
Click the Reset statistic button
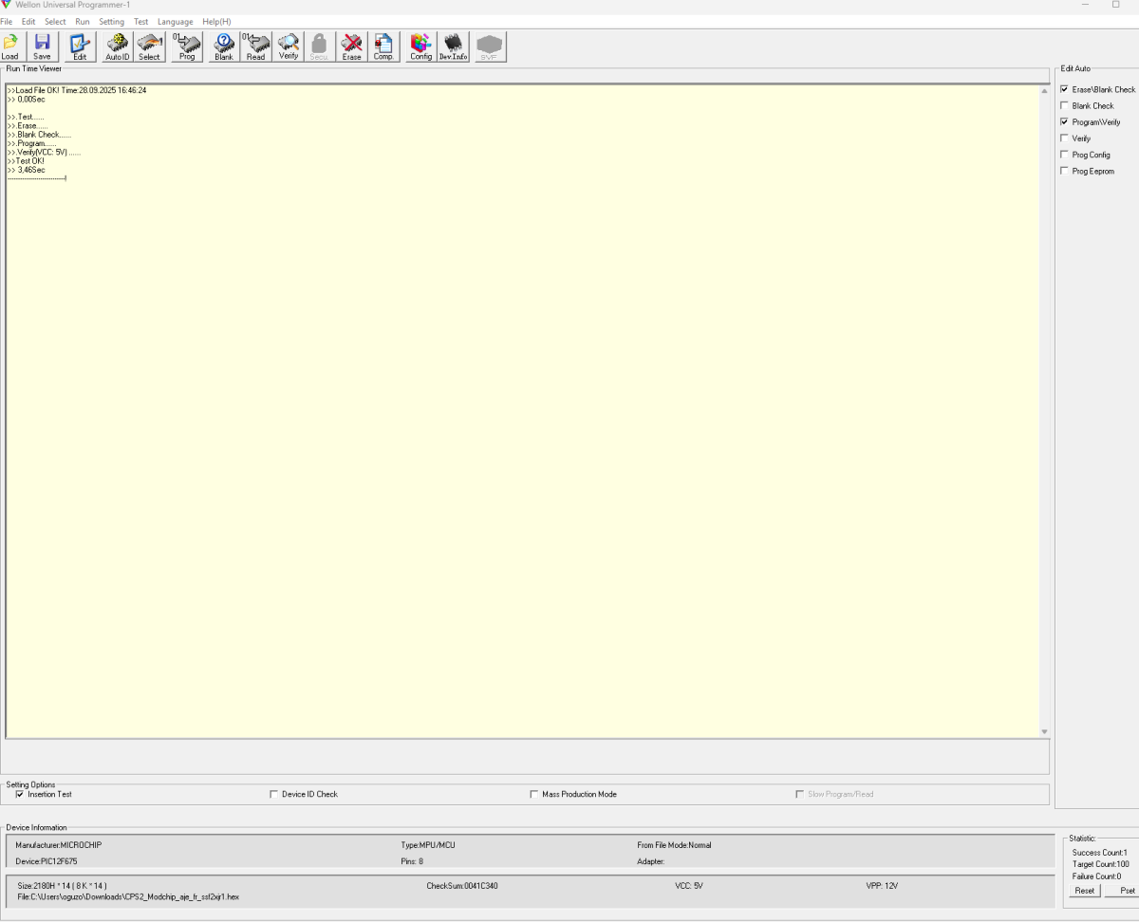click(1085, 891)
